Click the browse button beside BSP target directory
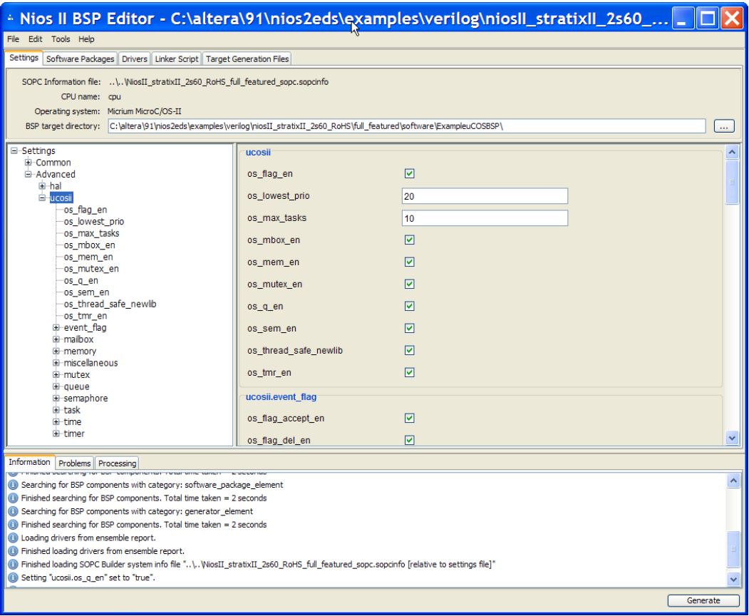This screenshot has height=616, width=749. pos(723,126)
